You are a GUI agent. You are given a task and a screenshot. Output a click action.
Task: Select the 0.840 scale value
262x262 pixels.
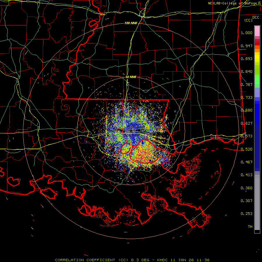[247, 72]
